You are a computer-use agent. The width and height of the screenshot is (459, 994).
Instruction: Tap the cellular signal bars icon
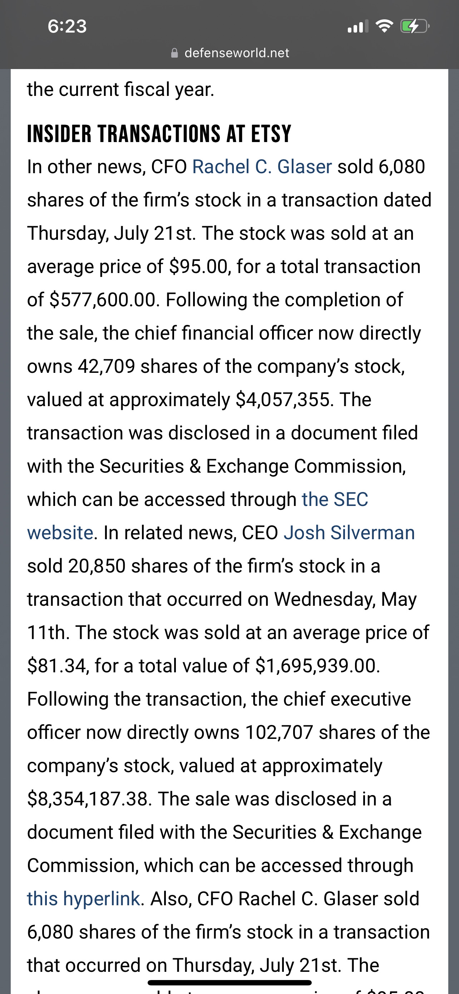[x=358, y=26]
